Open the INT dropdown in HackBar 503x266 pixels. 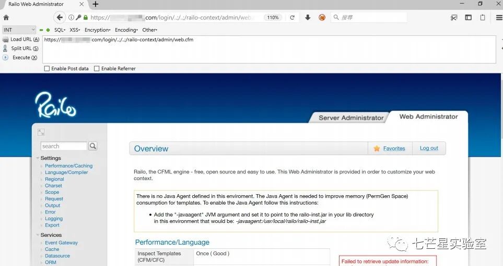click(19, 30)
